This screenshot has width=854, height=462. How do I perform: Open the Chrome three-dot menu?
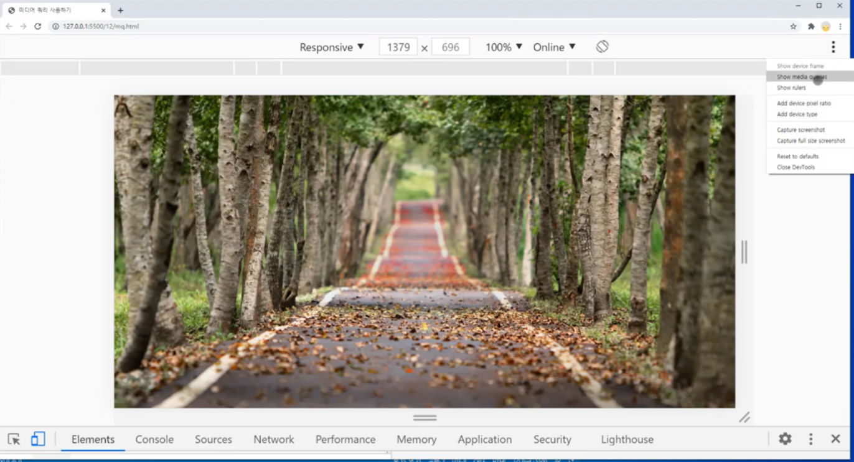coord(841,26)
